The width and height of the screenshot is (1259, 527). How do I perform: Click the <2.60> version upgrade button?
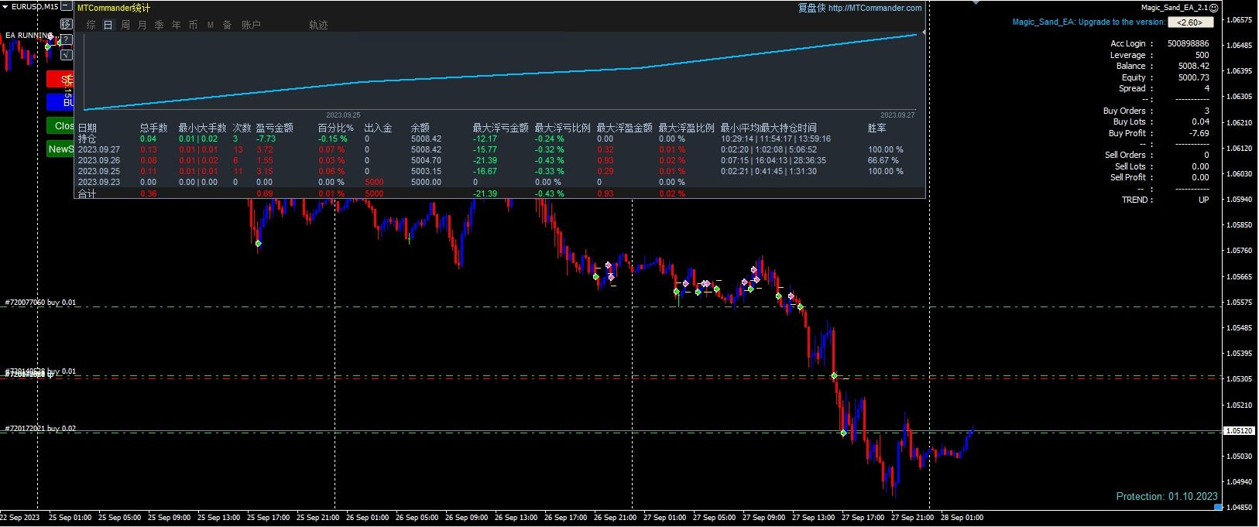[1190, 22]
